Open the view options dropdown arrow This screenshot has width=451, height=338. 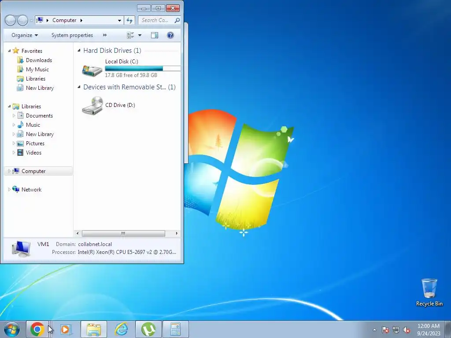[x=140, y=35]
